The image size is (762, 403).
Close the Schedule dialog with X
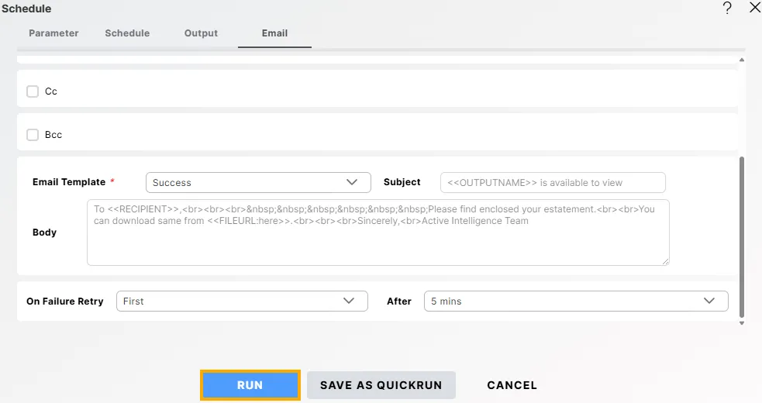point(754,8)
